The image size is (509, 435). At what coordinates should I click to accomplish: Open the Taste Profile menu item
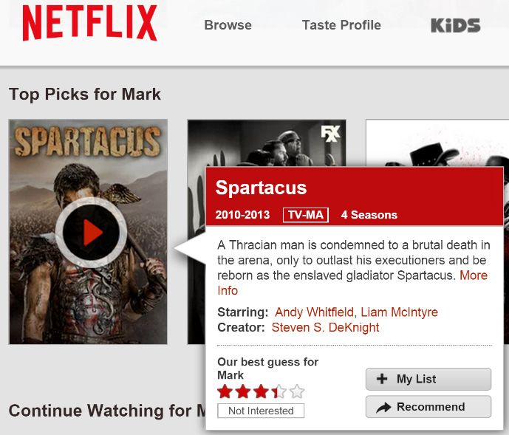pos(341,25)
